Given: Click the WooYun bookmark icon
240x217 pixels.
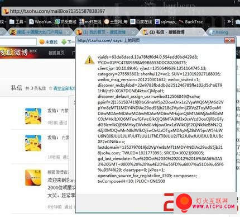Looking at the screenshot, I should click(x=31, y=22).
